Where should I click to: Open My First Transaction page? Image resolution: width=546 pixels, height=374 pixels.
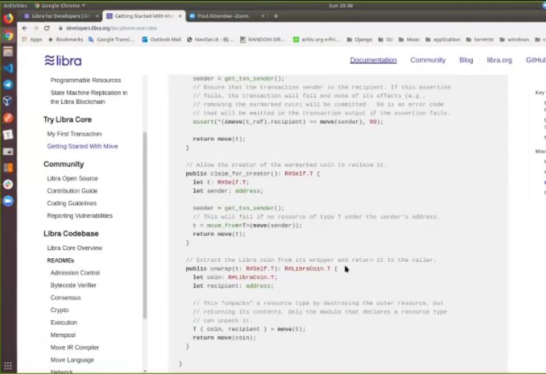75,134
